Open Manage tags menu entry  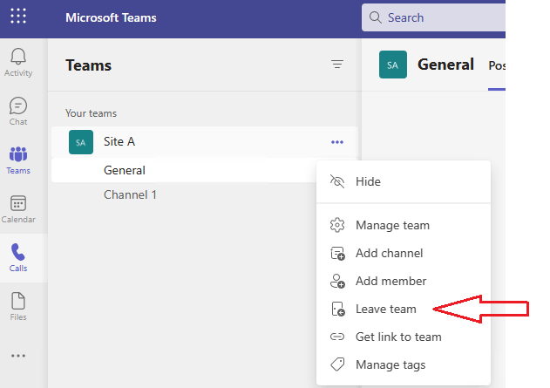[x=390, y=364]
